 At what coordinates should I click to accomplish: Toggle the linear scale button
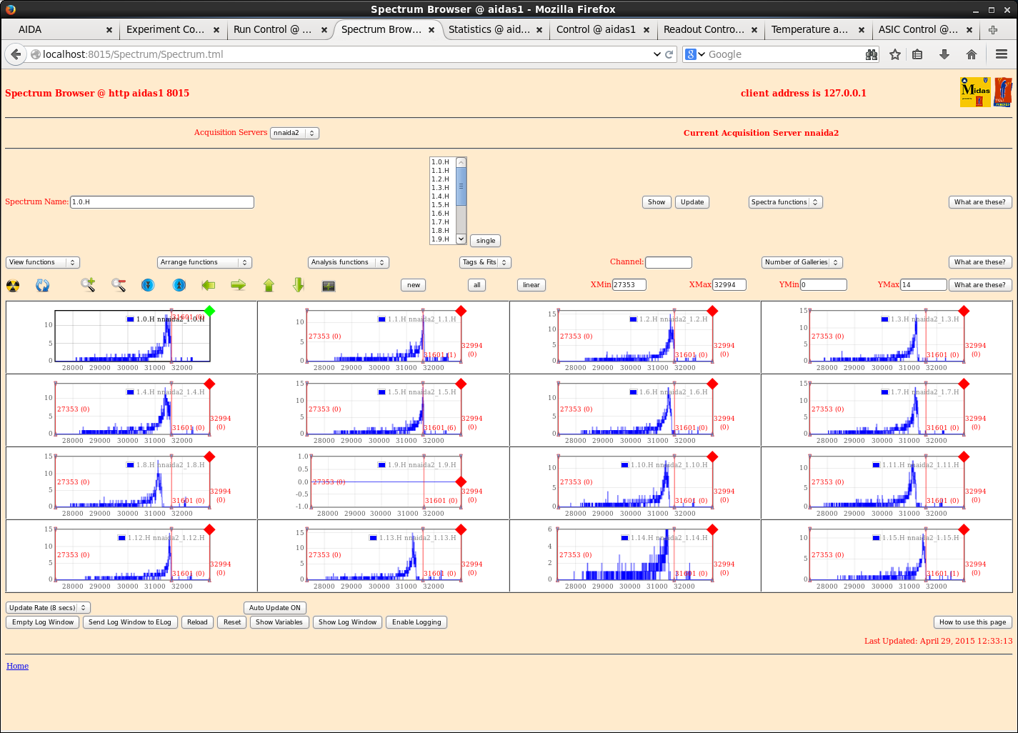point(531,285)
